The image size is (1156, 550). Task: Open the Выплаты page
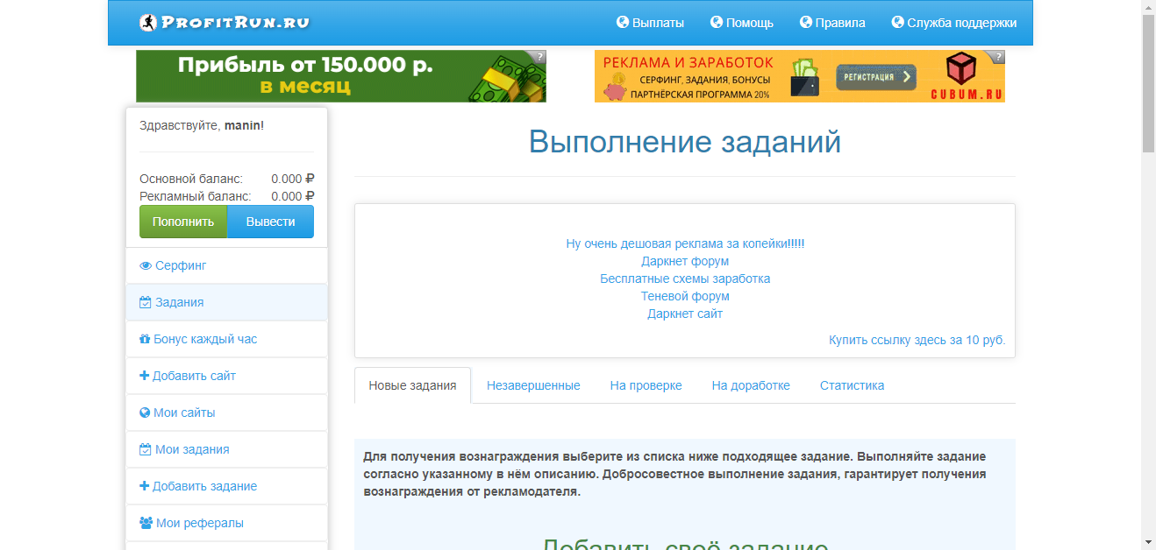(650, 23)
